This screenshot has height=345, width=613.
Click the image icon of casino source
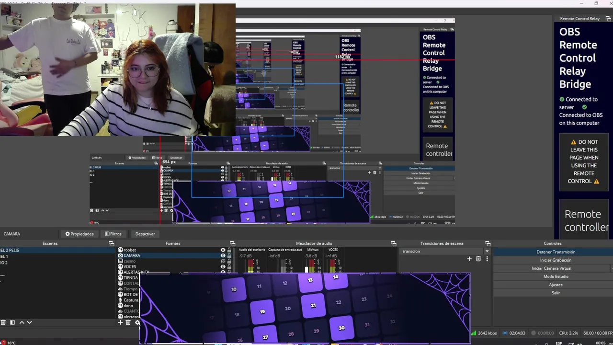120,261
